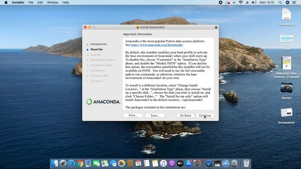Open Photos from the Dock
The height and width of the screenshot is (169, 301).
pyautogui.click(x=121, y=163)
